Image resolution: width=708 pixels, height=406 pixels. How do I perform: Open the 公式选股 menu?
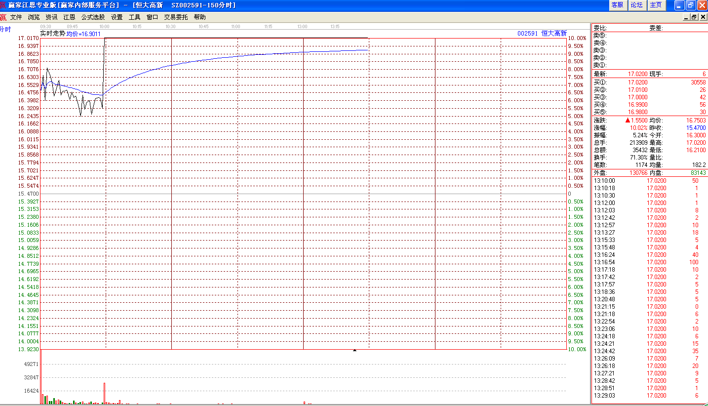[x=93, y=17]
